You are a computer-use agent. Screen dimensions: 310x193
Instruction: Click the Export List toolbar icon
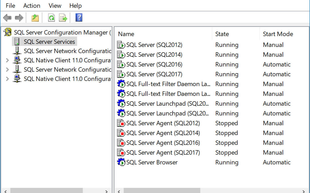(63, 18)
